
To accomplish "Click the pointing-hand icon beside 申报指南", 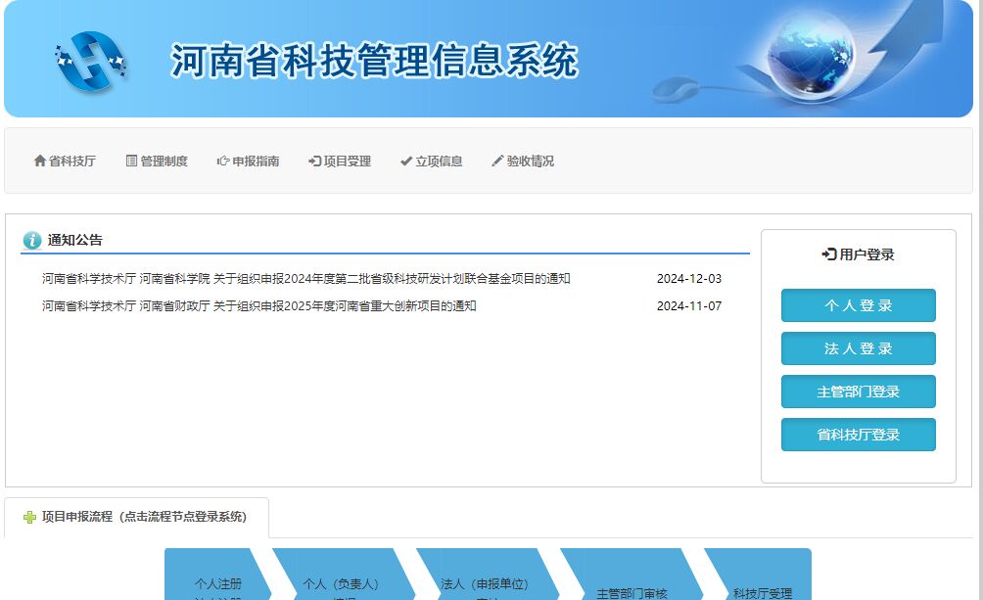I will click(x=222, y=162).
